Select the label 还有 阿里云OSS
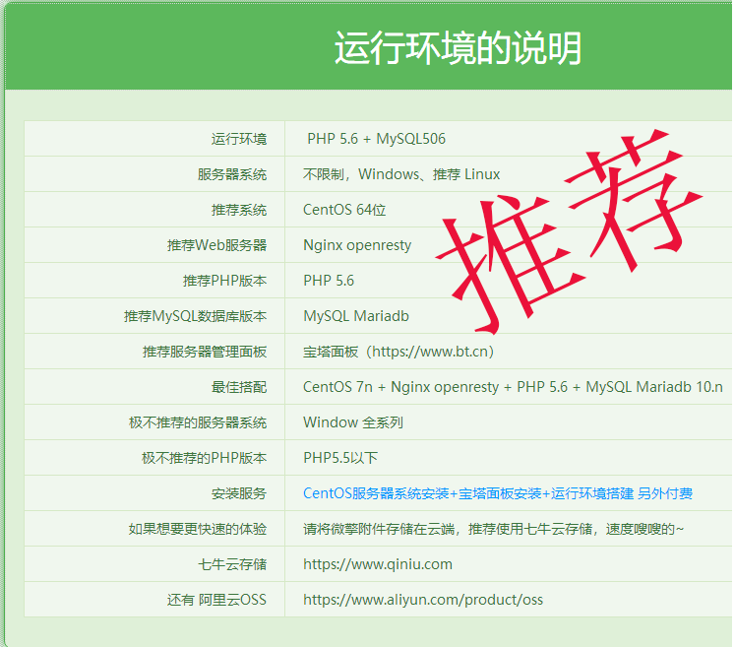The image size is (735, 647). (x=216, y=600)
